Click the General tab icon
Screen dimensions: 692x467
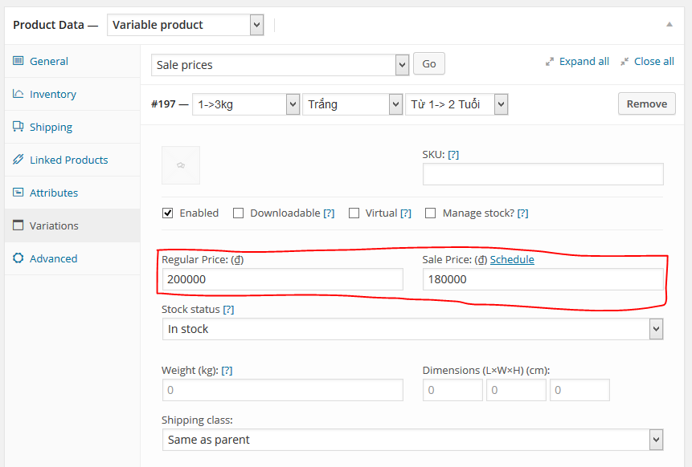tap(18, 61)
